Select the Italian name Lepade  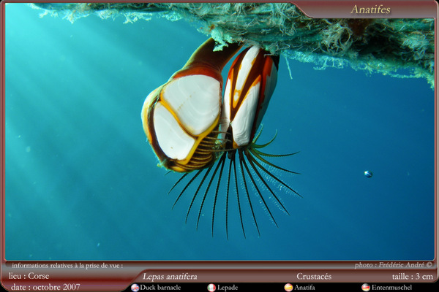(228, 288)
